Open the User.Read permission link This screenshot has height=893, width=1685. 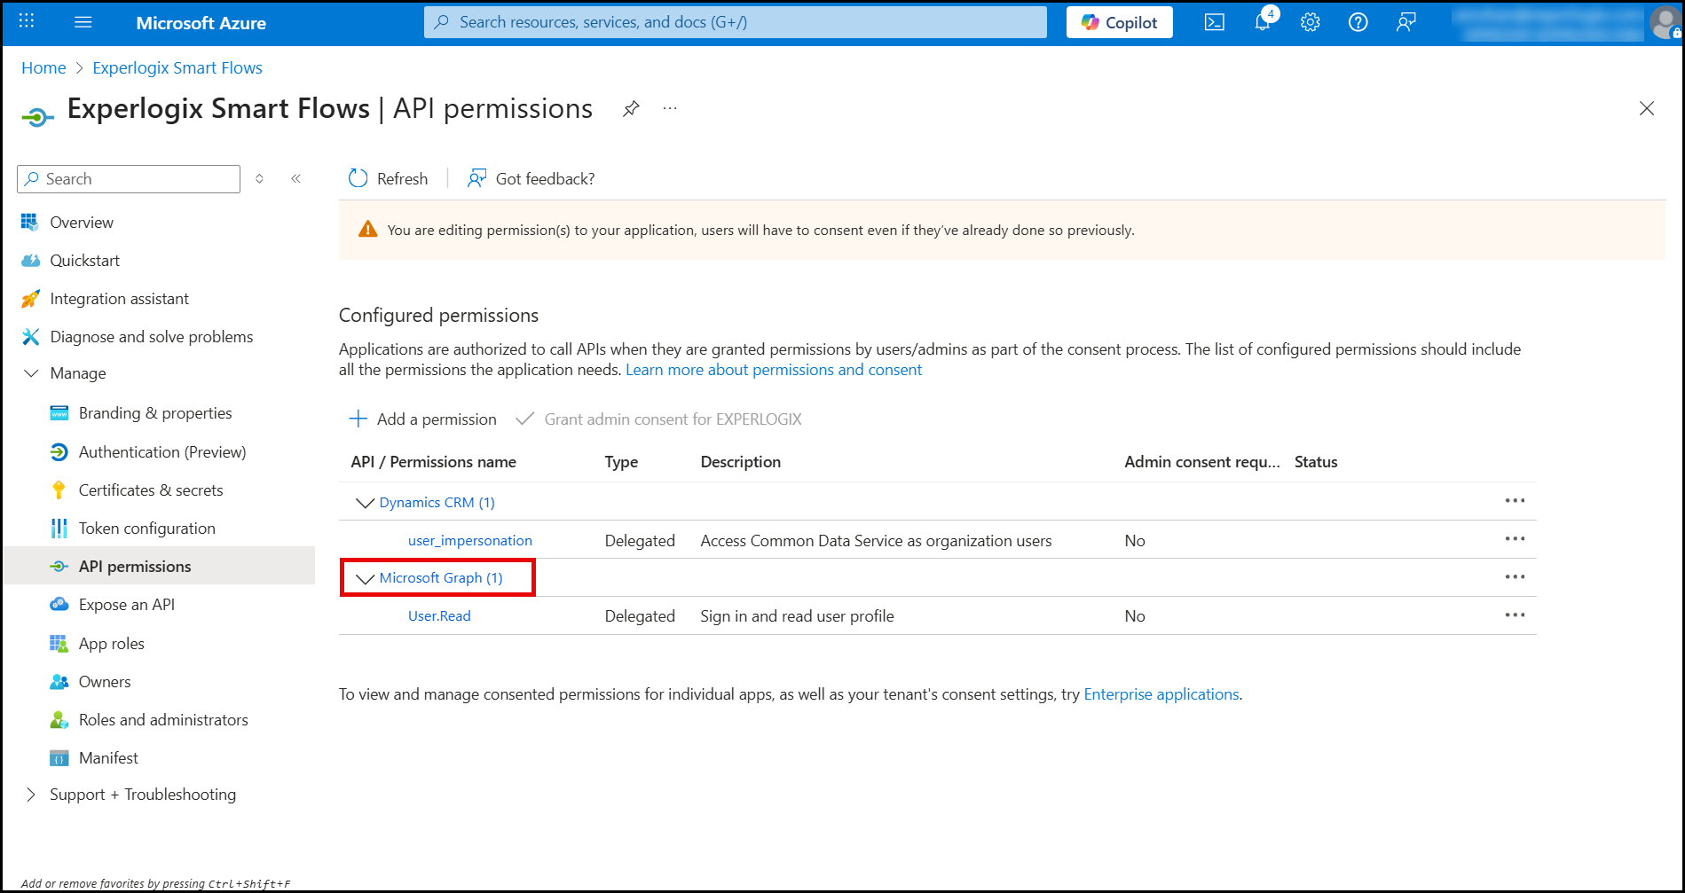coord(439,616)
